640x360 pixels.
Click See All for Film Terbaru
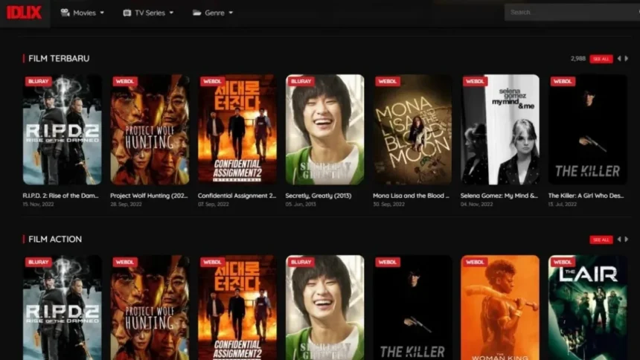(x=601, y=59)
